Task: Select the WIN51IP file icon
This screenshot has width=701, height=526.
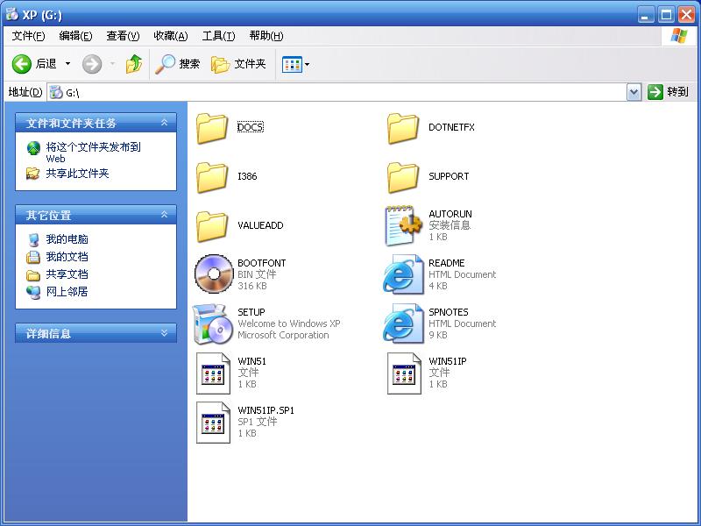Action: (404, 373)
